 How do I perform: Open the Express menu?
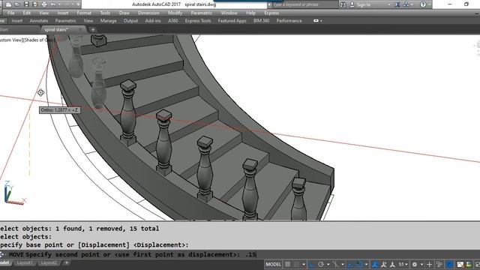tap(271, 13)
